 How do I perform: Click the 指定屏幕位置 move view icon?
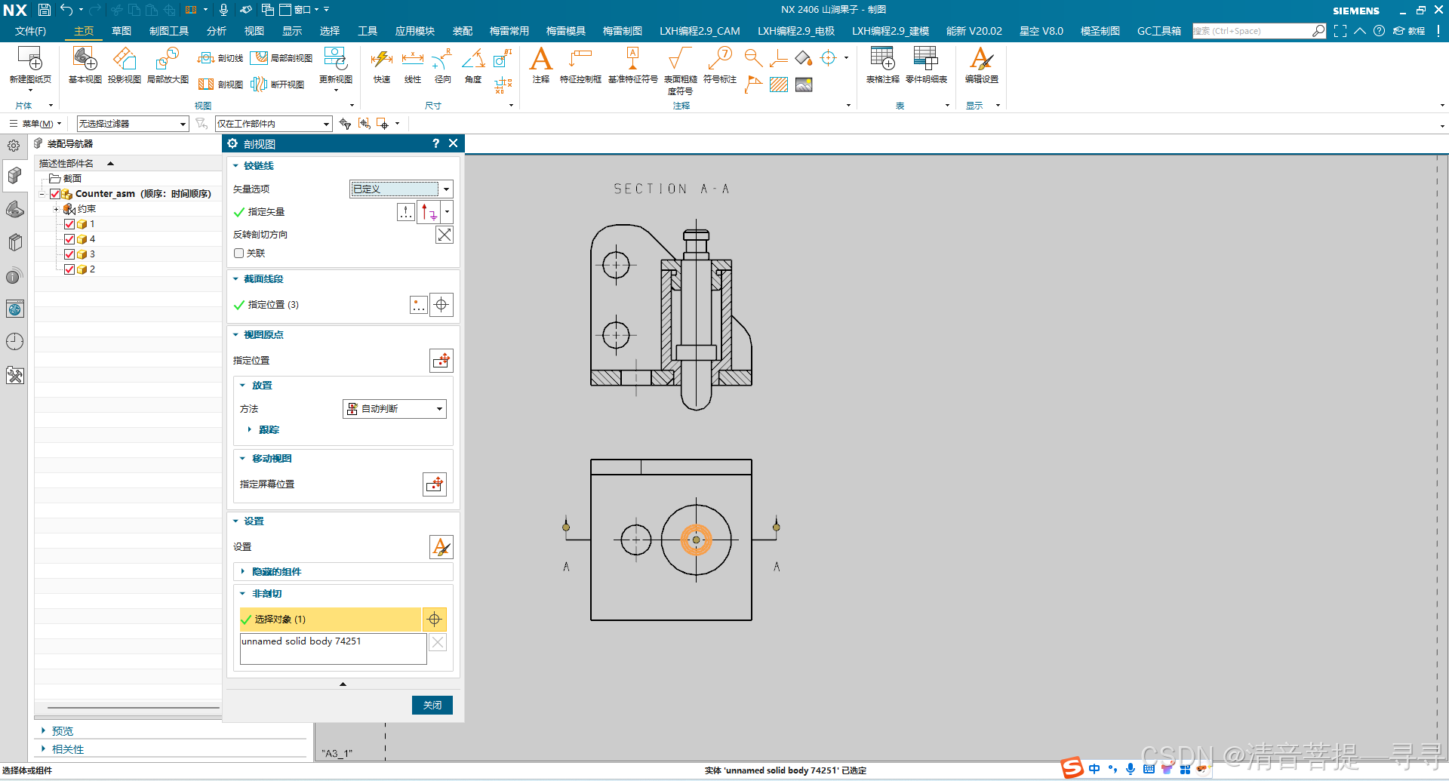point(435,484)
